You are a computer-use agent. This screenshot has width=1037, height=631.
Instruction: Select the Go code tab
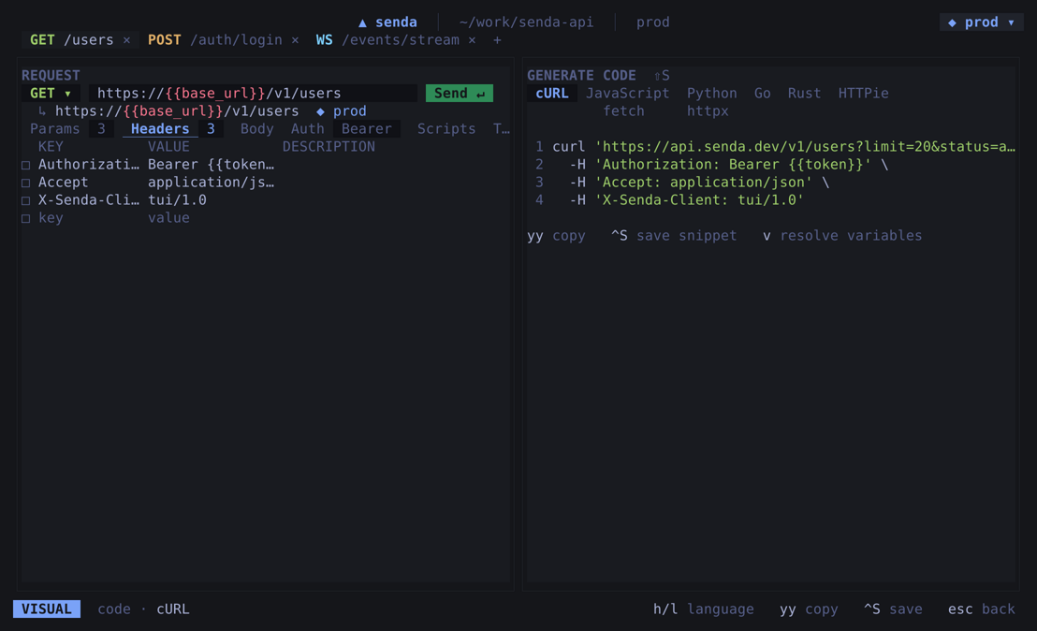coord(763,94)
